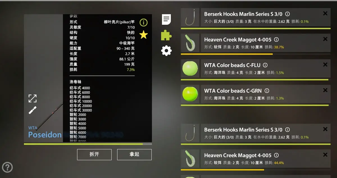Click wear bar under Maggot 44.4%
The width and height of the screenshot is (337, 178).
point(256,170)
